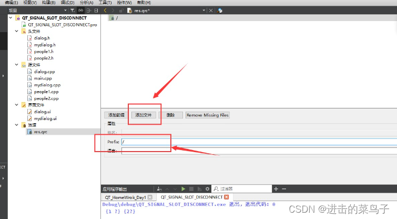Collapse the 界面文件 forms folder
Viewport: 397px width, 219px height.
pos(17,105)
